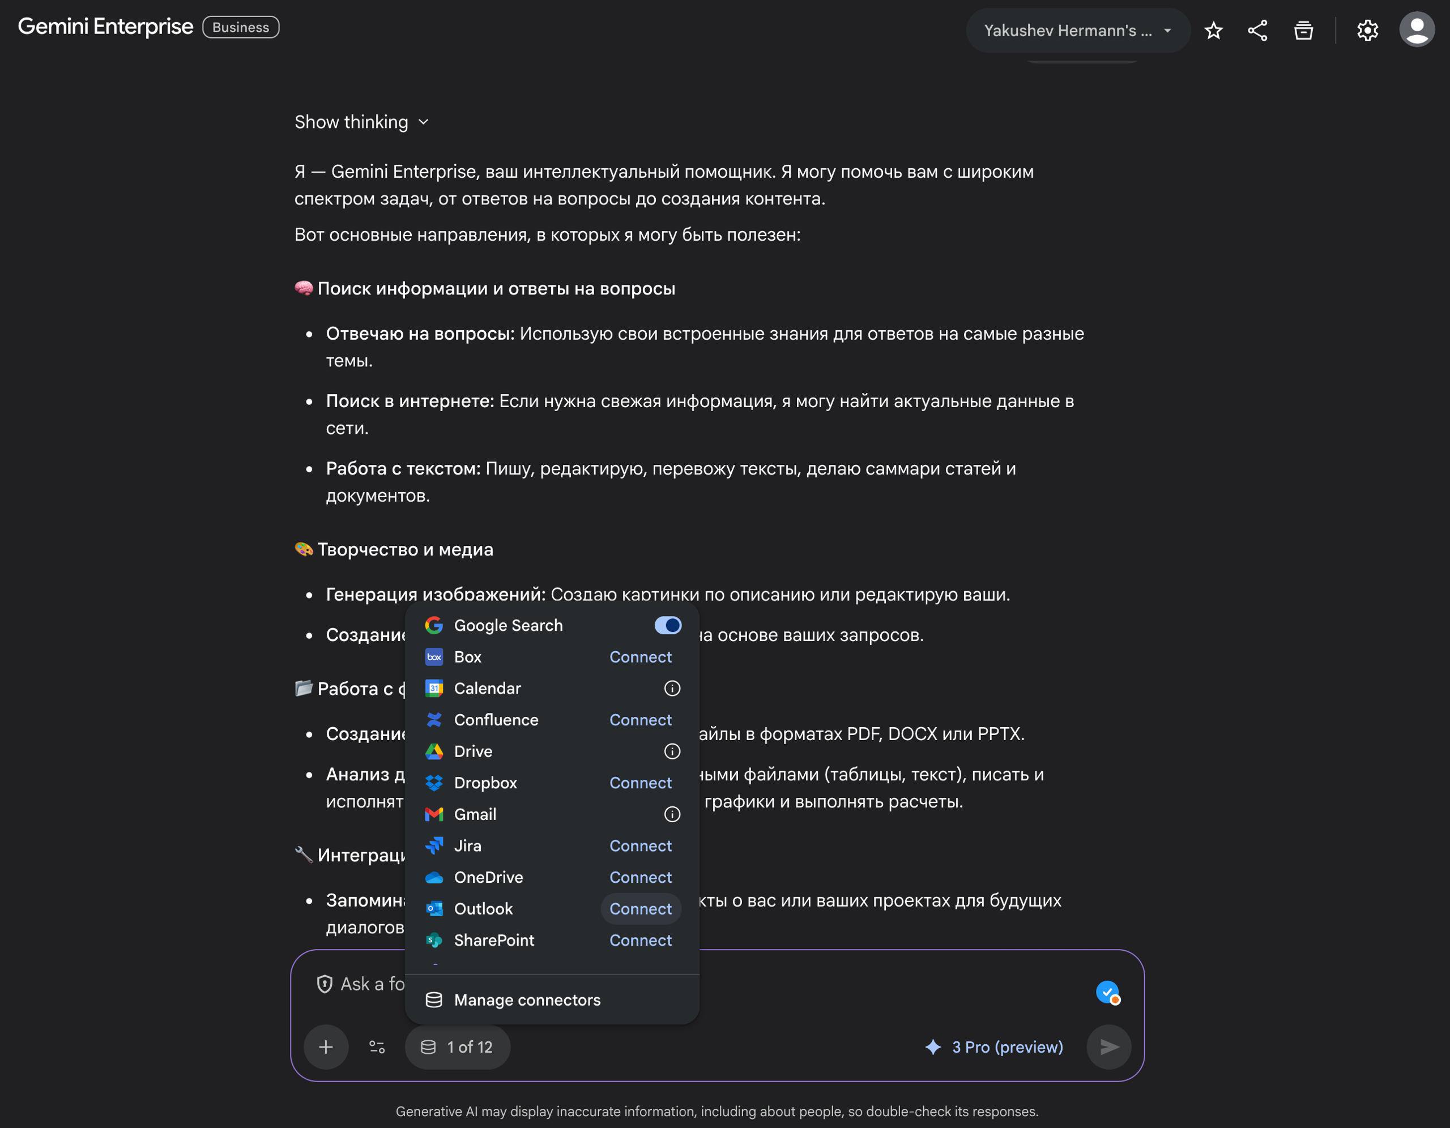Open the 3 Pro (preview) model selector
1450x1128 pixels.
(x=994, y=1047)
